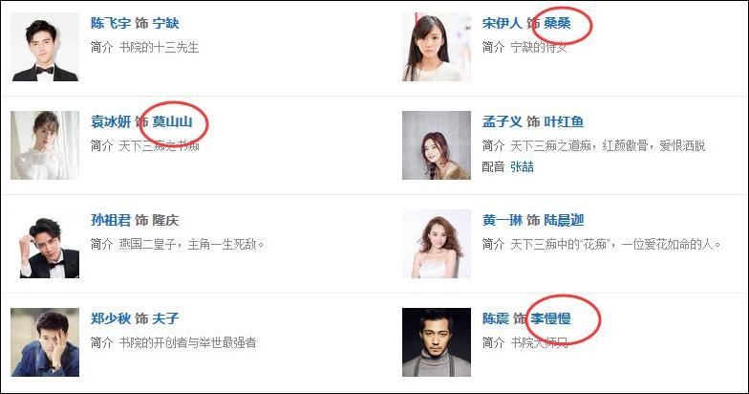Click the 宋伊人 actor name link
The height and width of the screenshot is (394, 749).
(x=503, y=23)
